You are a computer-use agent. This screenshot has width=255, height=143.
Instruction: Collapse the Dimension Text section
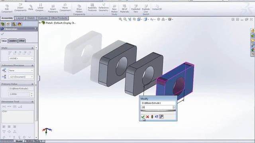(32, 102)
